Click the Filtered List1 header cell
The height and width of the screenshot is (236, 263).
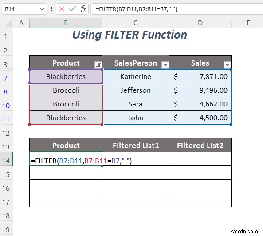[136, 145]
